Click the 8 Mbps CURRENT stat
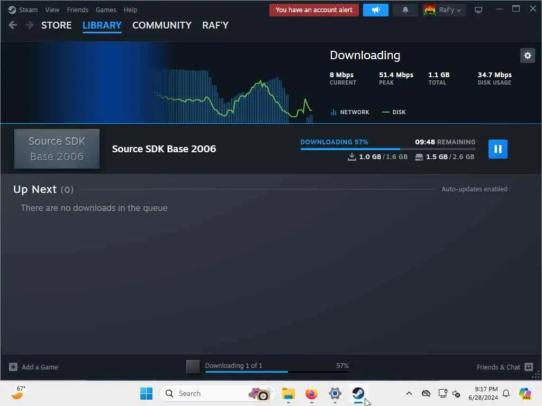 342,78
